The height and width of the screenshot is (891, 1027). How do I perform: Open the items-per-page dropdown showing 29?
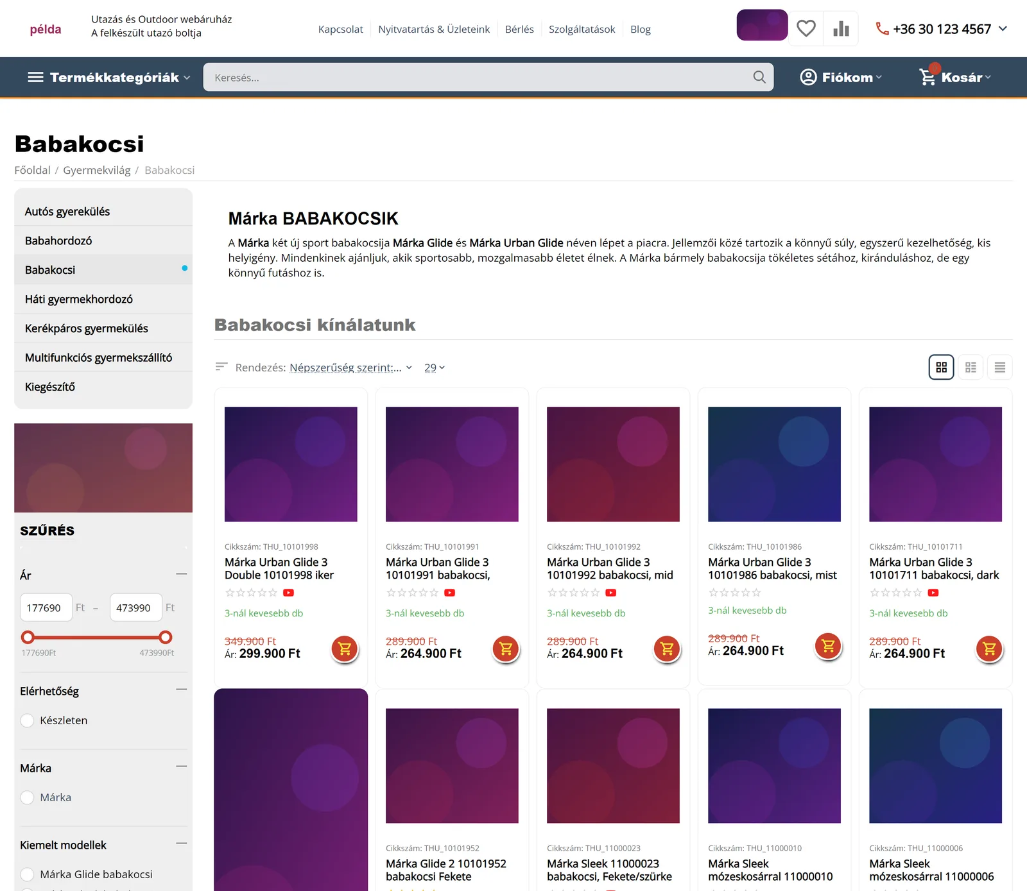click(435, 368)
